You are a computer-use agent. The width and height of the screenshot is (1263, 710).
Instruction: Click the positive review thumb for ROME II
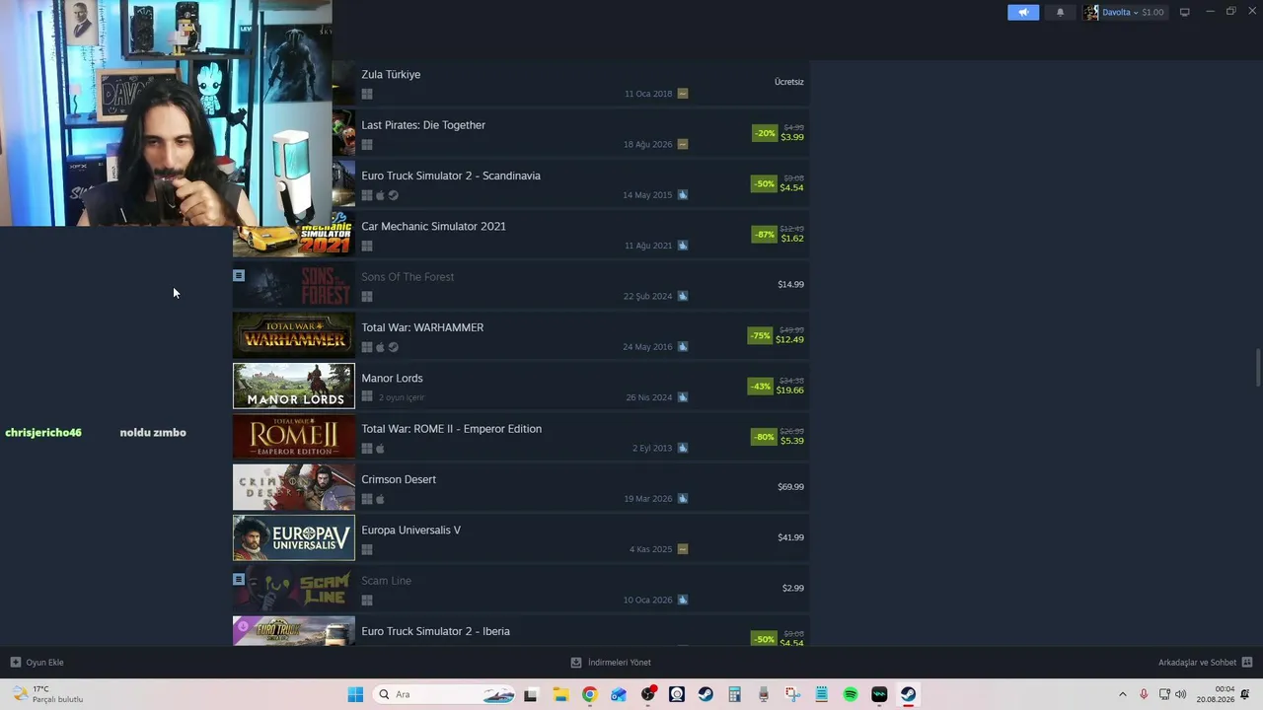click(x=683, y=448)
